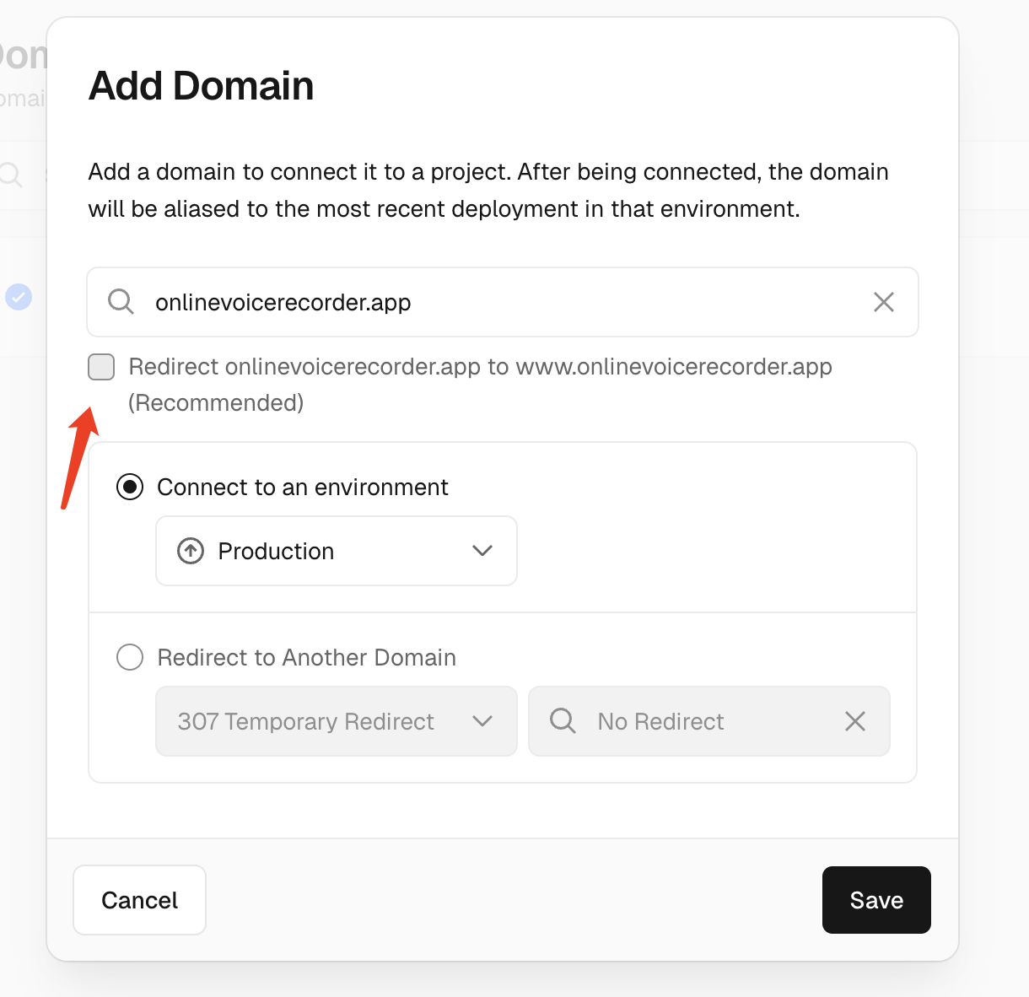Click the blue verified checkmark badge

coord(19,297)
